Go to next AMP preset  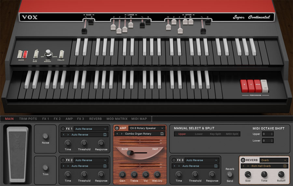(x=122, y=134)
